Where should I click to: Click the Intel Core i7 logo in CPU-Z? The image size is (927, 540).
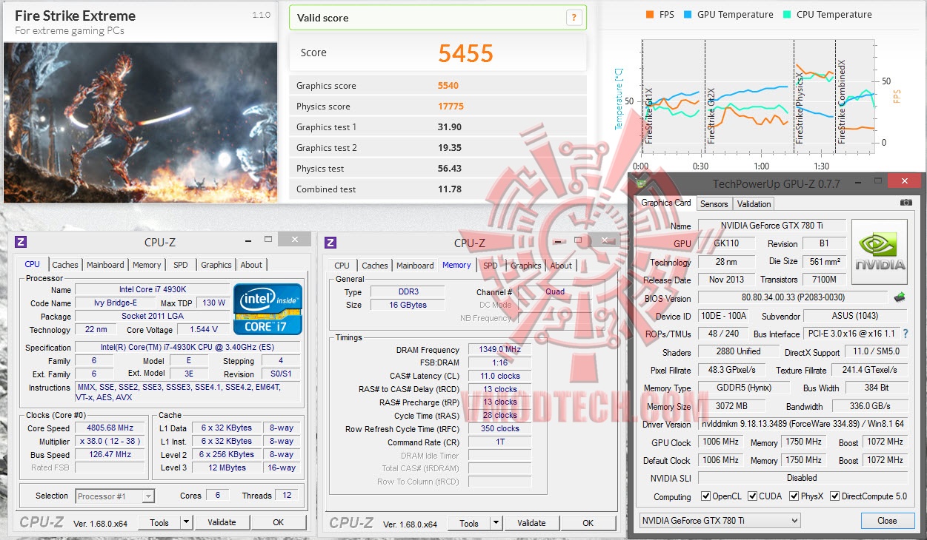coord(268,308)
